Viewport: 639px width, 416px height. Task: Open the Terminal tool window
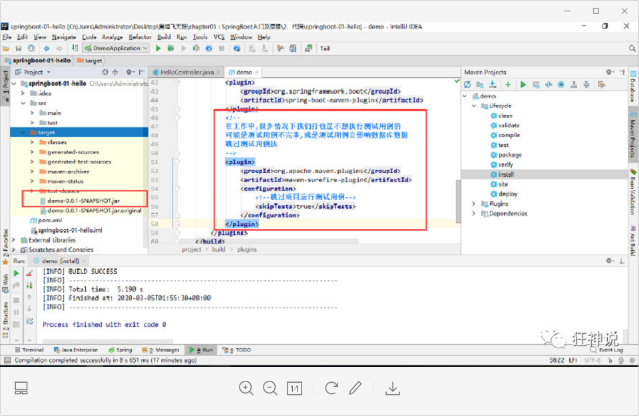click(x=29, y=350)
